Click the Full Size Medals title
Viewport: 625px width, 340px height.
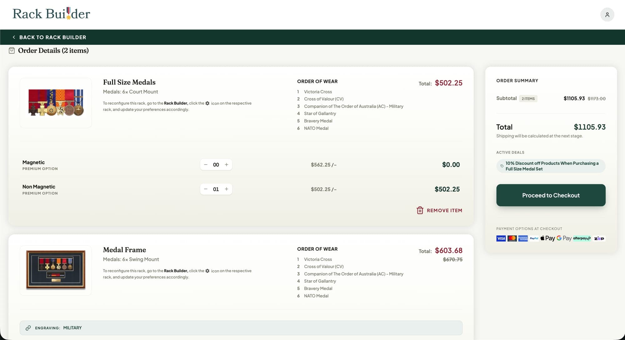(x=129, y=82)
